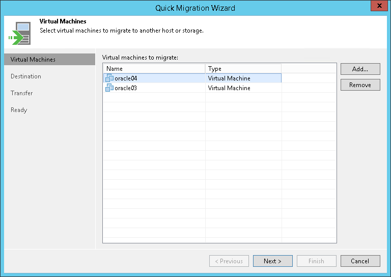Select the oracle03 name cell
This screenshot has height=277, width=391.
click(x=154, y=88)
